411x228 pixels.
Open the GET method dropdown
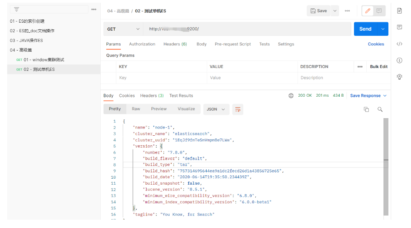pyautogui.click(x=123, y=29)
